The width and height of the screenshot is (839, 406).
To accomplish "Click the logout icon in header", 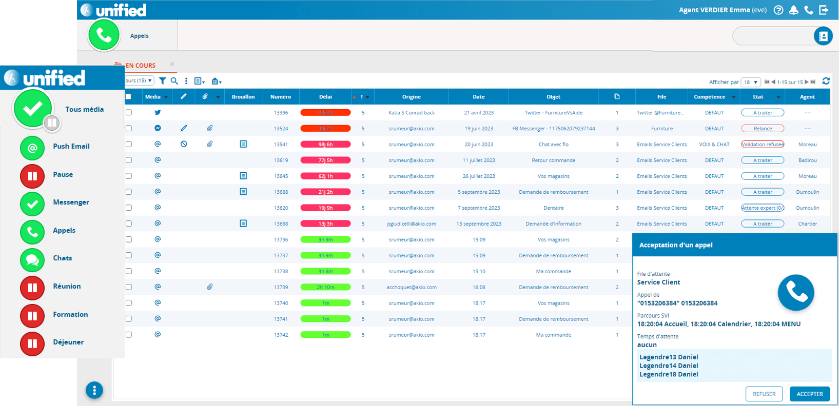I will 824,10.
